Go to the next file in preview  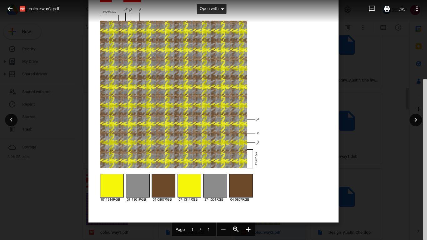pyautogui.click(x=416, y=120)
